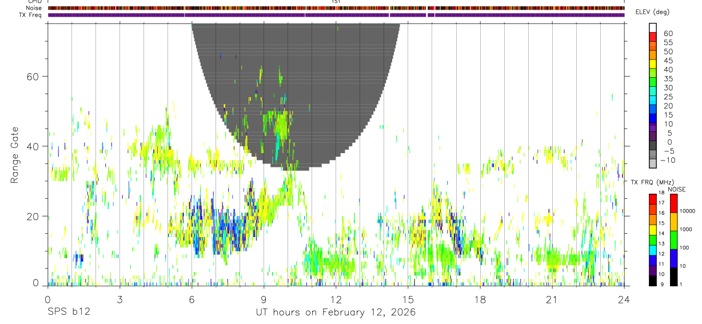Image resolution: width=702 pixels, height=324 pixels.
Task: Click the black NOISE swatch between 10 and 1
Action: click(673, 276)
